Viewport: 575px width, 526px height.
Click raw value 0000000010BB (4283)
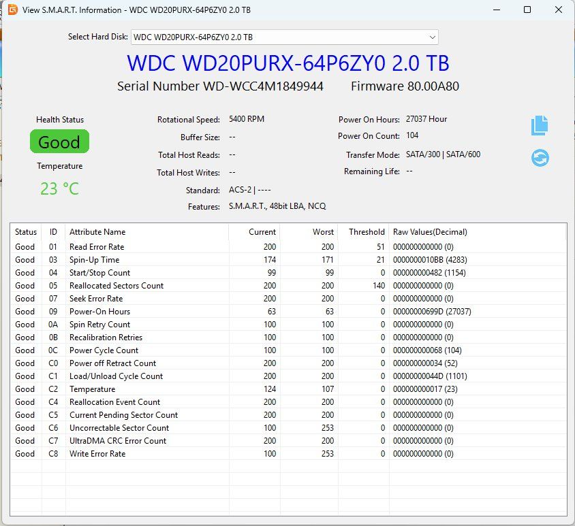430,260
